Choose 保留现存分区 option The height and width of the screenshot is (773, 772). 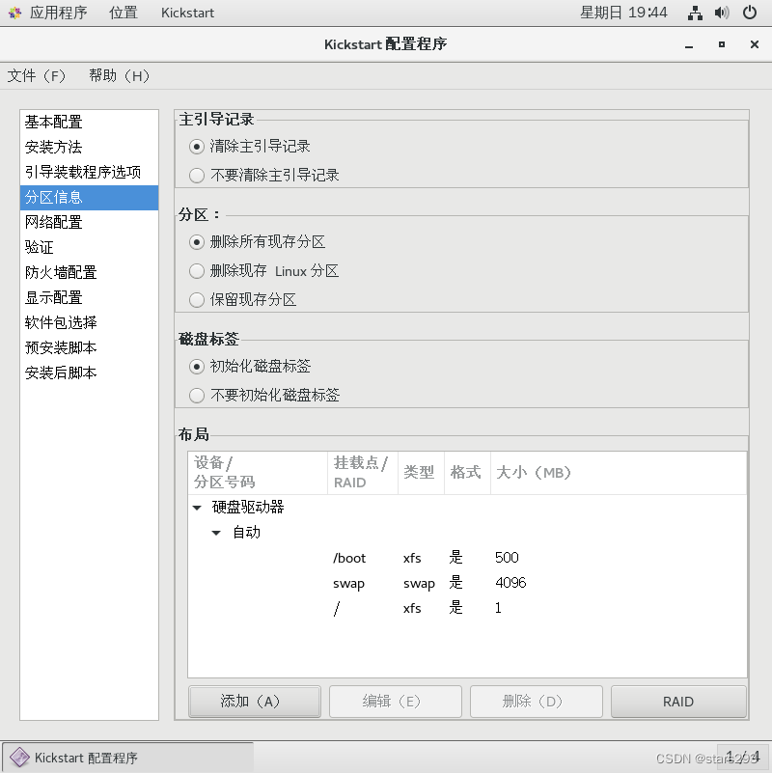[x=197, y=300]
